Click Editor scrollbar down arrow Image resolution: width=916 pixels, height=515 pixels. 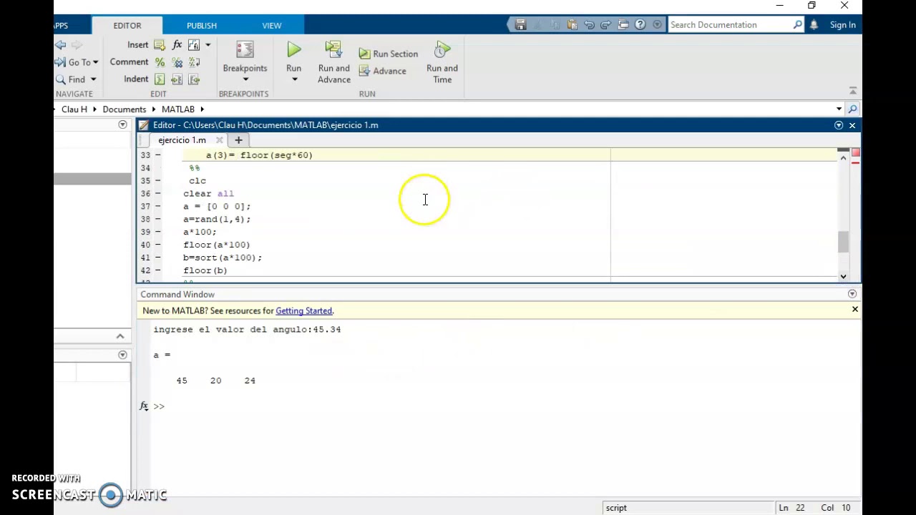(x=843, y=276)
